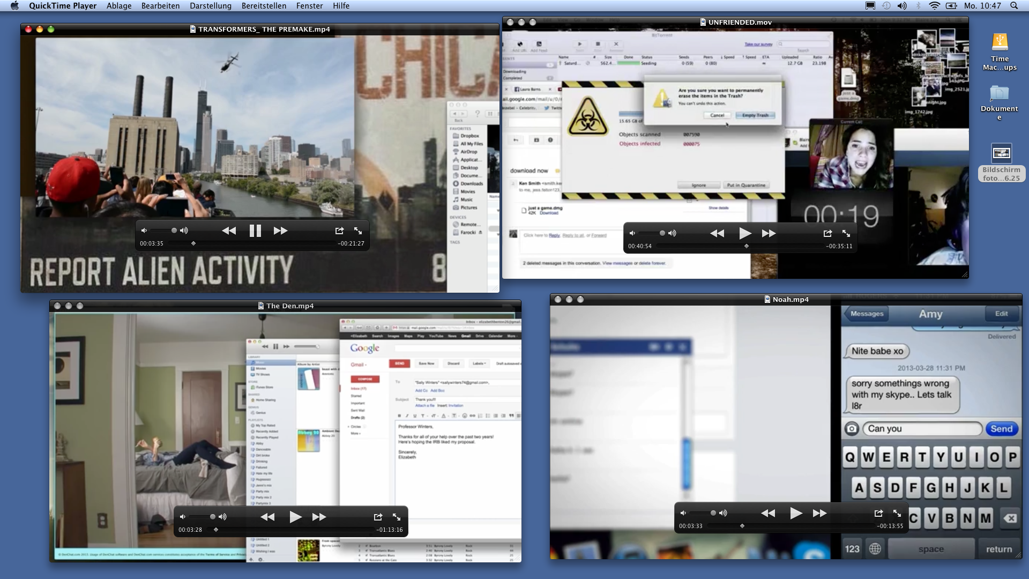Click UNFRIENDED volume slider knob

pos(662,233)
